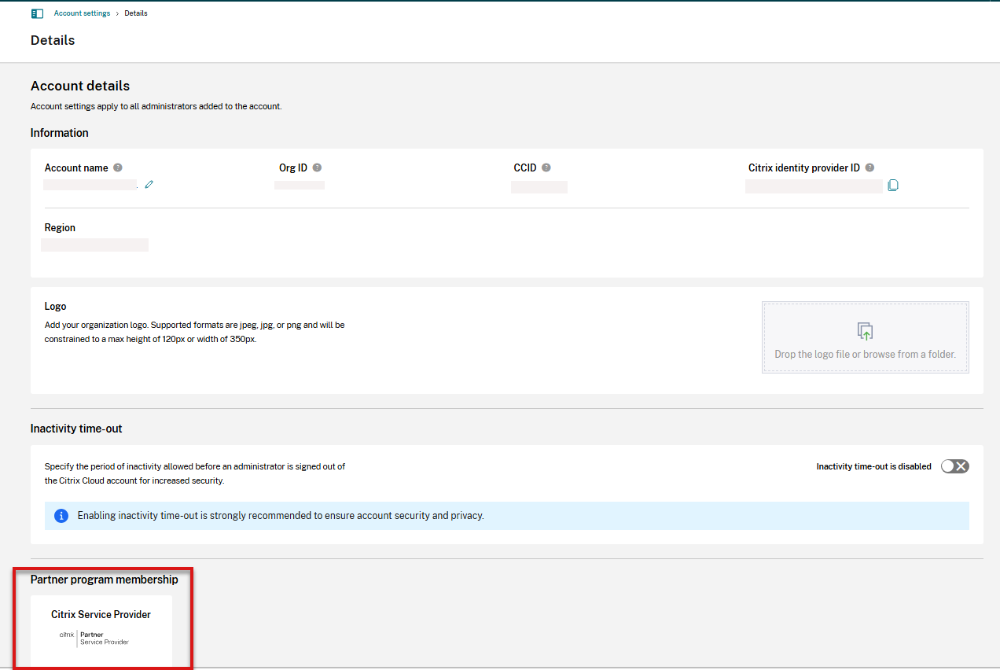Screen dimensions: 1000x670
Task: Select the 'Details' page title
Action: (x=53, y=40)
